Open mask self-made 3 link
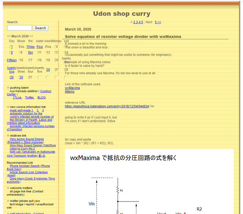 pos(43,110)
